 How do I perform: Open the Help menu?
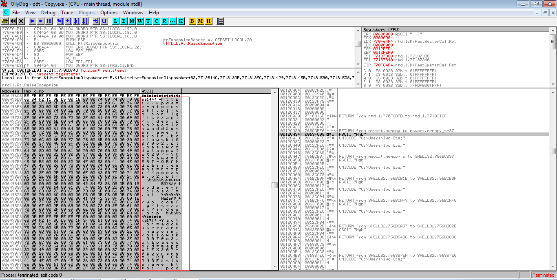click(154, 13)
